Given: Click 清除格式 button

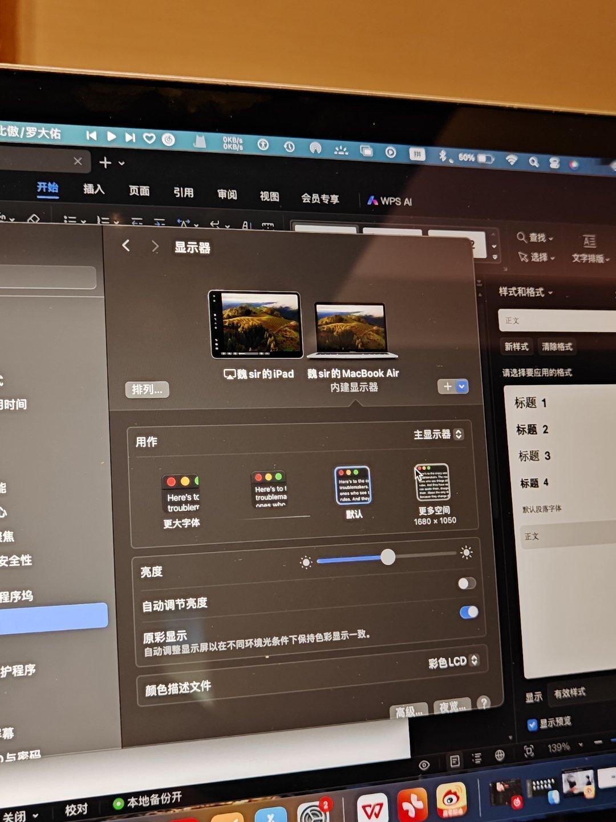Looking at the screenshot, I should [557, 346].
